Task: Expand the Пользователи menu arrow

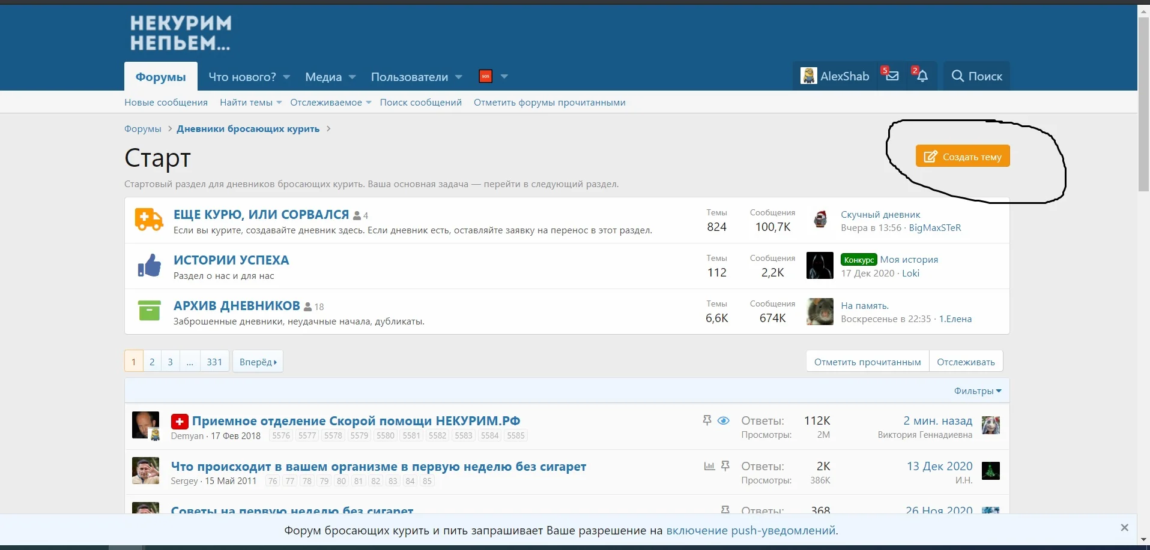Action: click(459, 77)
